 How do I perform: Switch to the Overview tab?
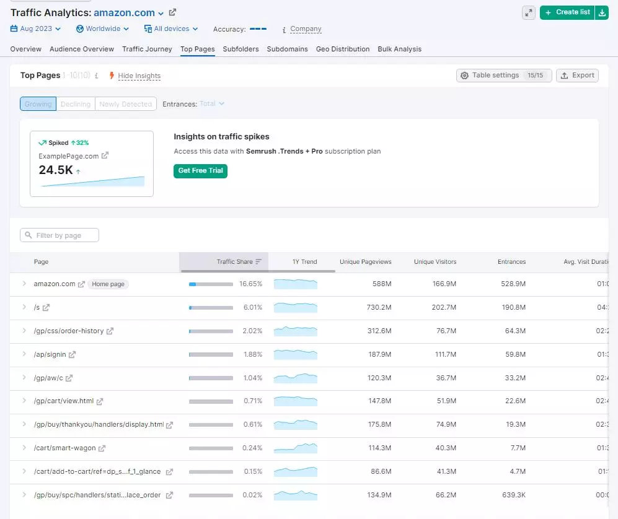25,49
